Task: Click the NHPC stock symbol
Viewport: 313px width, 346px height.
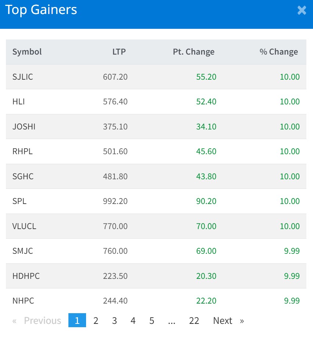Action: tap(23, 301)
